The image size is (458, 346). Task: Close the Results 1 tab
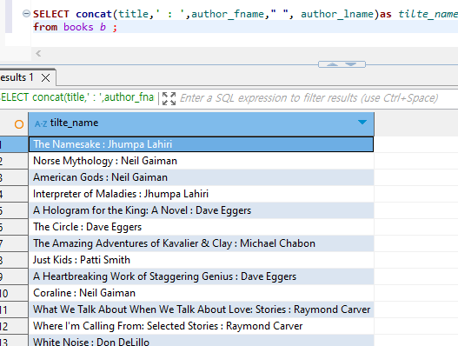click(x=45, y=77)
